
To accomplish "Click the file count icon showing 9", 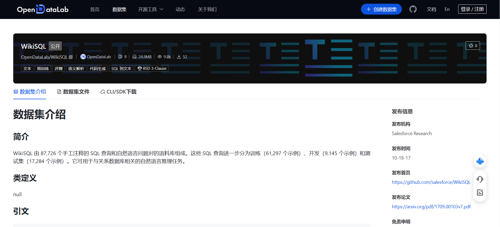I will click(x=120, y=57).
